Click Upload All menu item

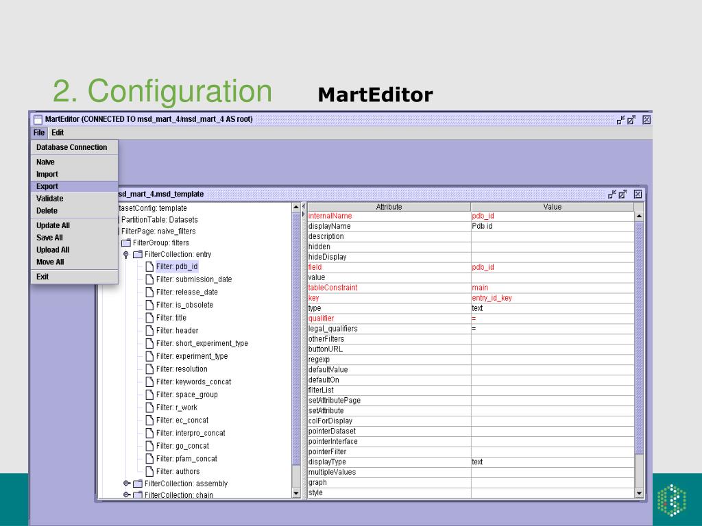(x=74, y=249)
